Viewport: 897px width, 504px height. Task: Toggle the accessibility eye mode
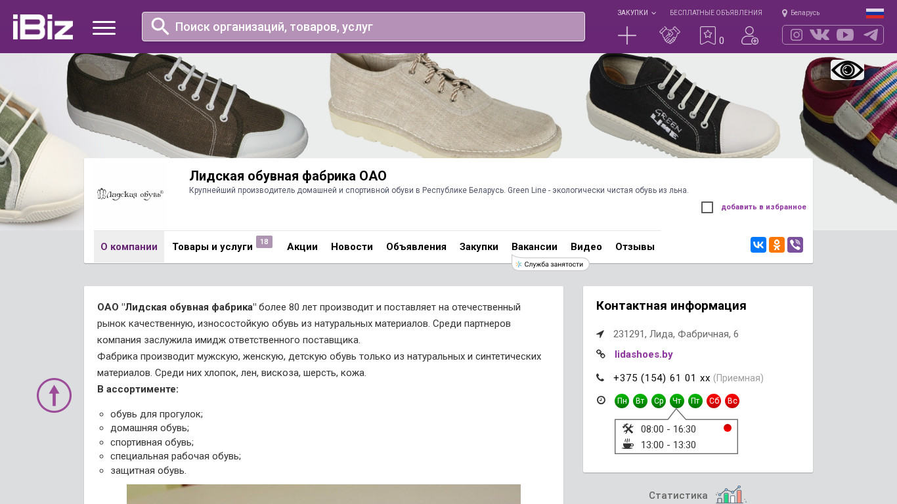tap(847, 70)
